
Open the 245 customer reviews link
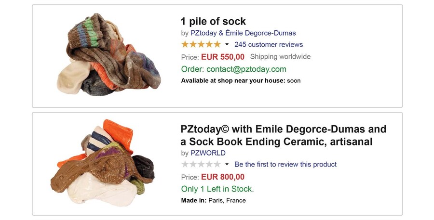pyautogui.click(x=269, y=45)
